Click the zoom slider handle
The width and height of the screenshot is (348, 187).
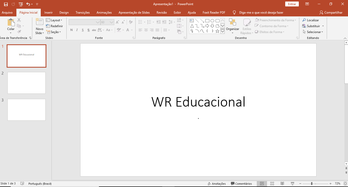coord(312,183)
